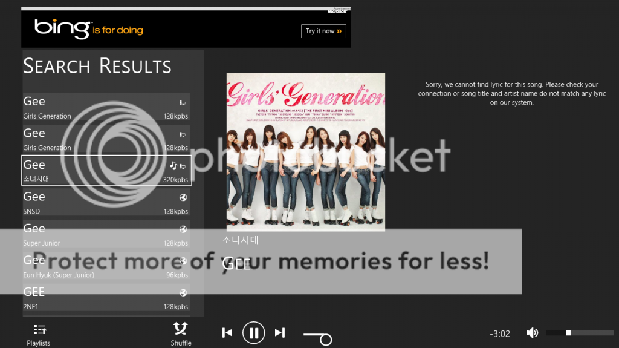Select Gee by Eun Hyuk (Super Junior)
Screen dimensions: 619x348
[106, 266]
